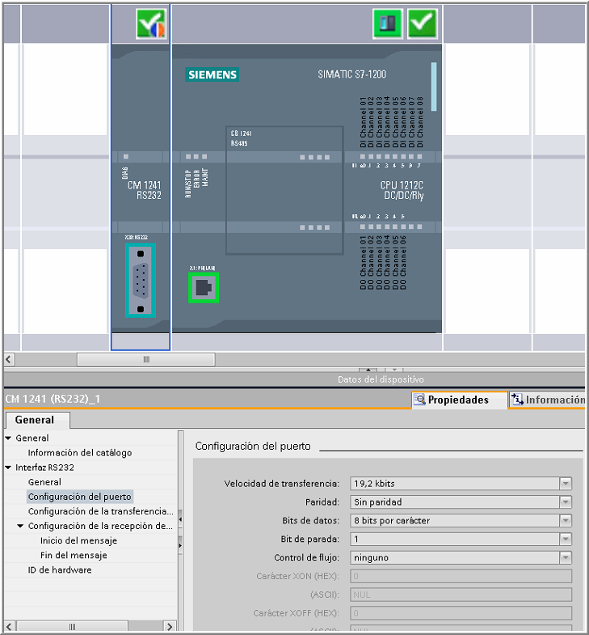Click the Siemens logo on the CPU
The height and width of the screenshot is (635, 589).
(212, 74)
